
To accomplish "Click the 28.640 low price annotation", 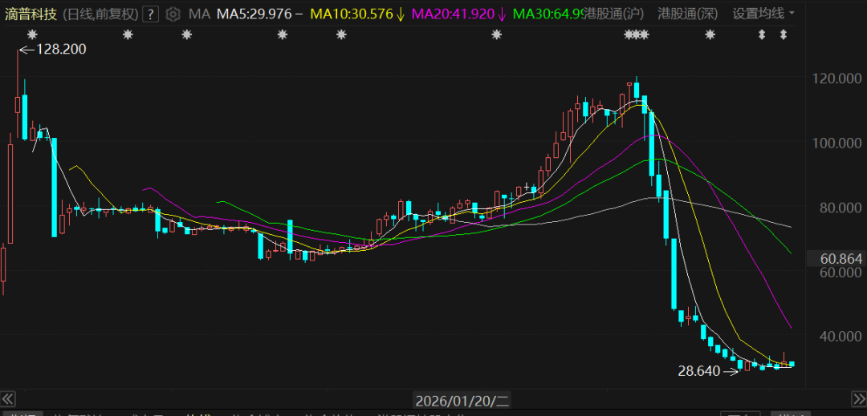I will click(x=701, y=371).
